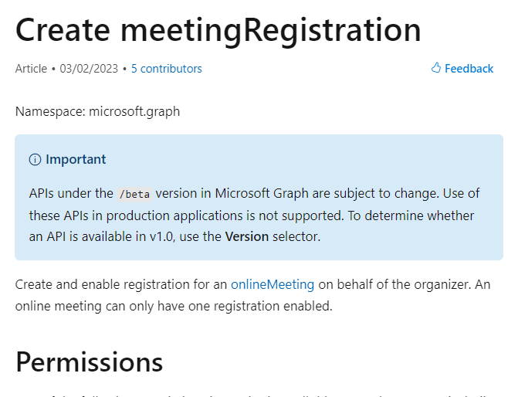Follow the onlineMeeting hyperlink

272,284
